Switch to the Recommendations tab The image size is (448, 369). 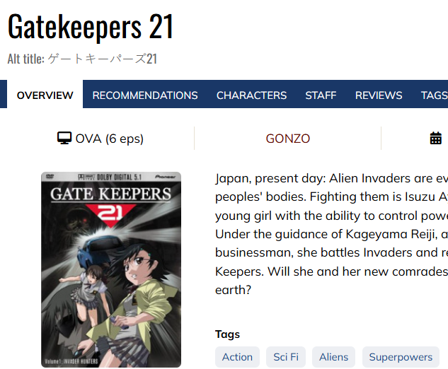[145, 95]
